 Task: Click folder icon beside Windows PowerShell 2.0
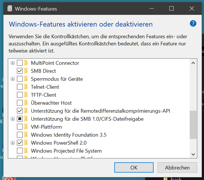click(x=26, y=143)
